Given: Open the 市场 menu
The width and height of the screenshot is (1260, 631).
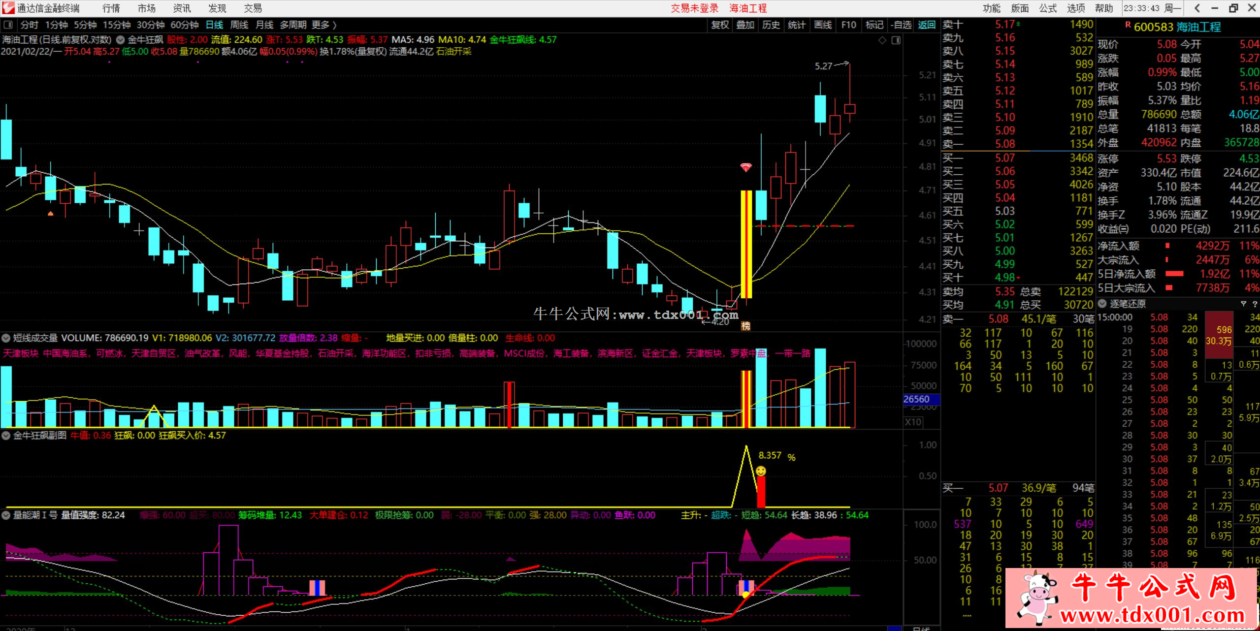Looking at the screenshot, I should pyautogui.click(x=146, y=8).
